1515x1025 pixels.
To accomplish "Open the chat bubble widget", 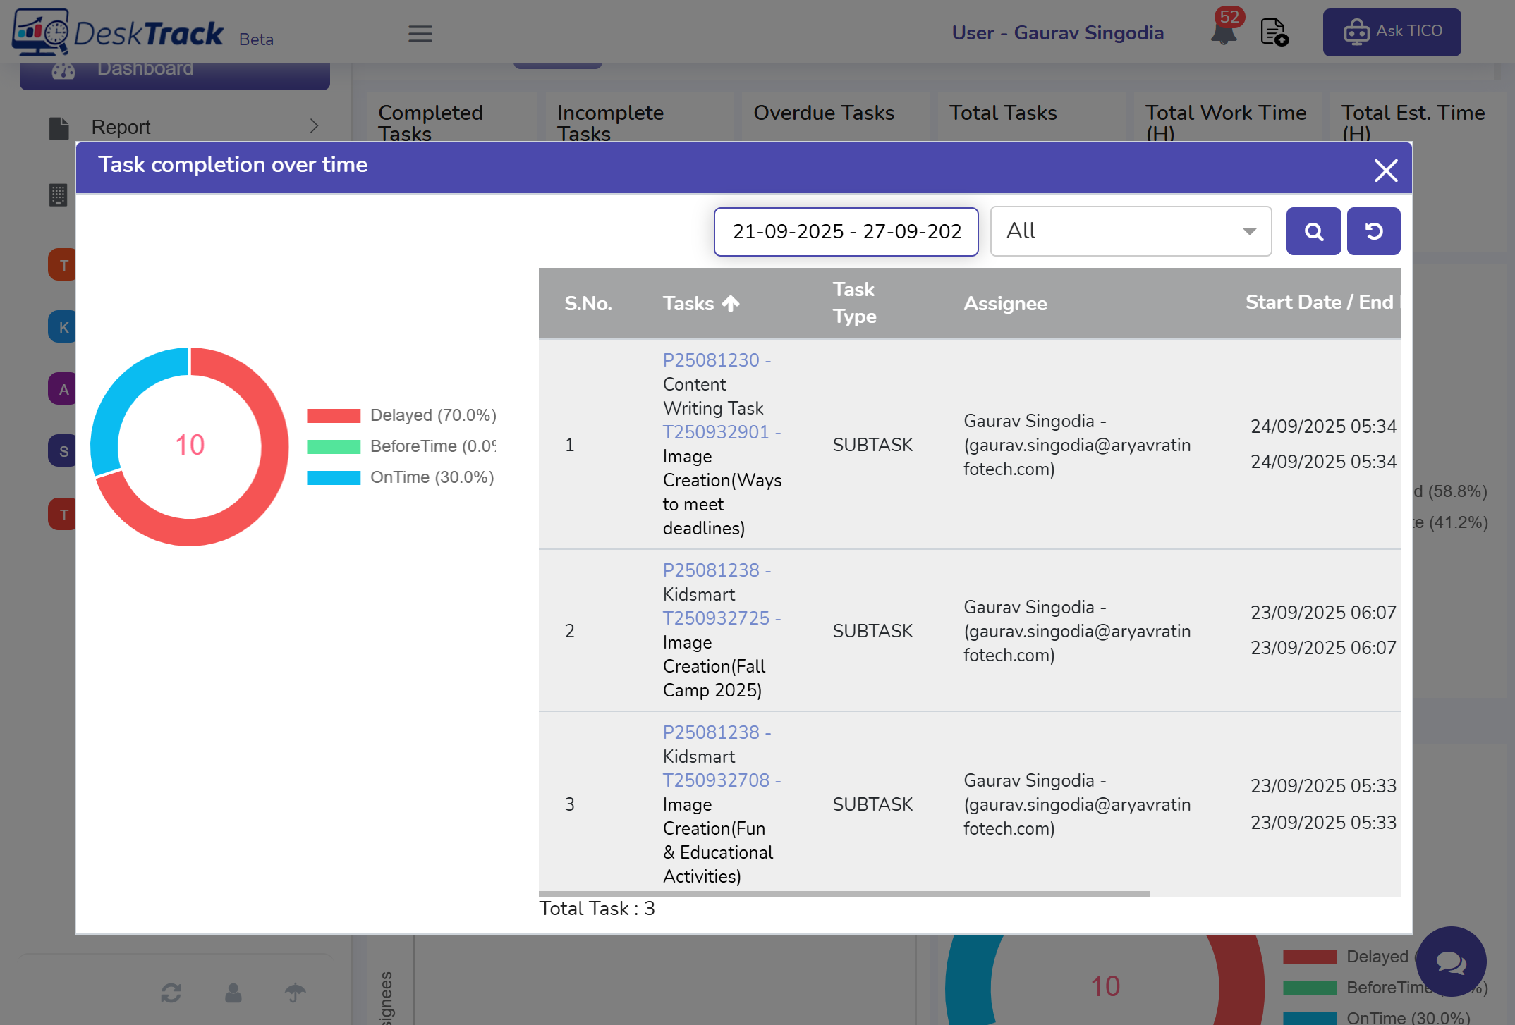I will [x=1451, y=961].
